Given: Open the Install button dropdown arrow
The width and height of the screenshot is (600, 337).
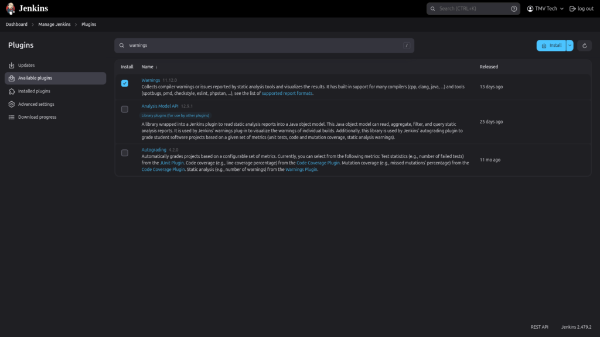Looking at the screenshot, I should coord(570,46).
